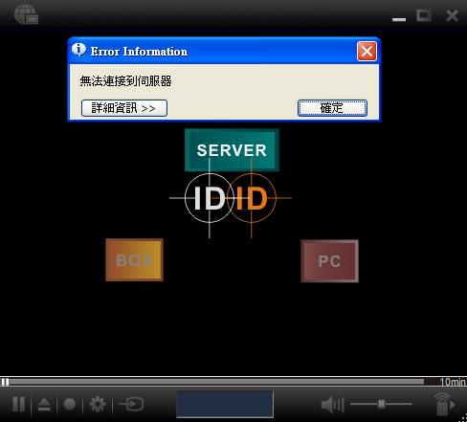Expand details with the 詳細資訊 >> button
Image resolution: width=467 pixels, height=422 pixels.
(124, 108)
